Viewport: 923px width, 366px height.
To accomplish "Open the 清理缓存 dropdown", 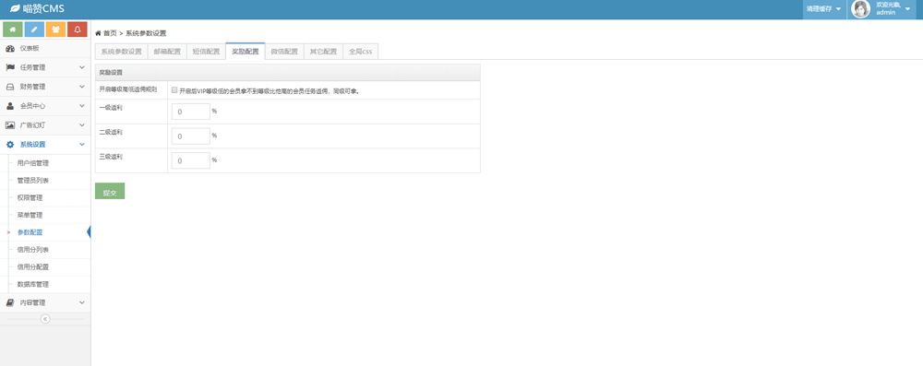I will (823, 9).
